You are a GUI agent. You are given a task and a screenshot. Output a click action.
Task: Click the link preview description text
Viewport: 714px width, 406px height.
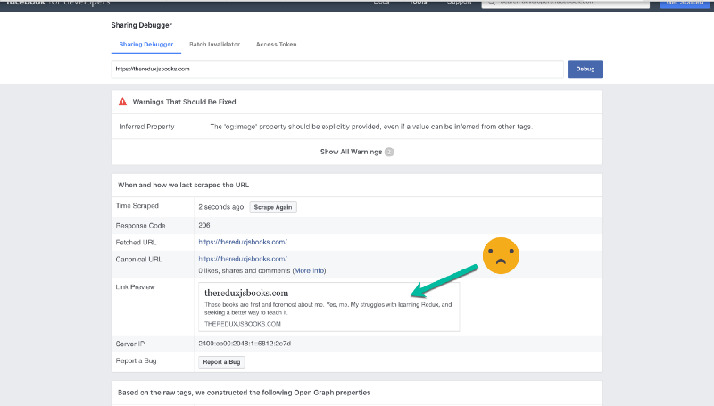pyautogui.click(x=328, y=309)
